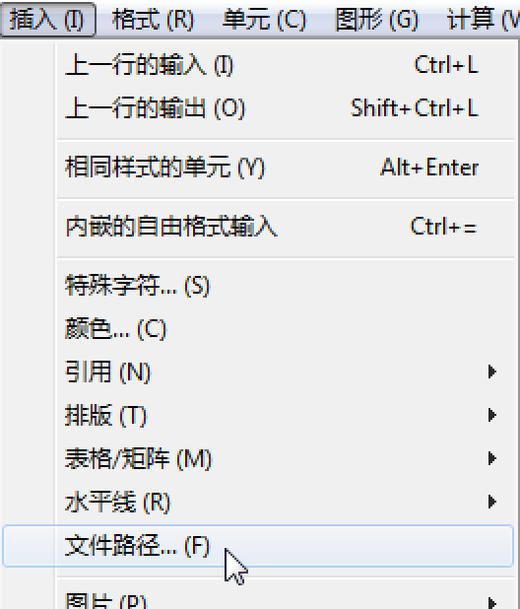Open the 格式 (R) menu
The image size is (520, 609).
coord(153,20)
